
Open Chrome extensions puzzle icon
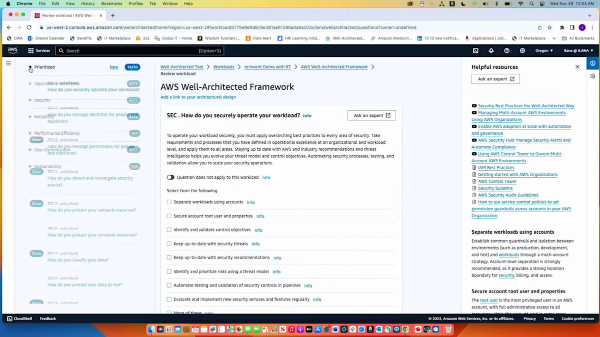562,27
